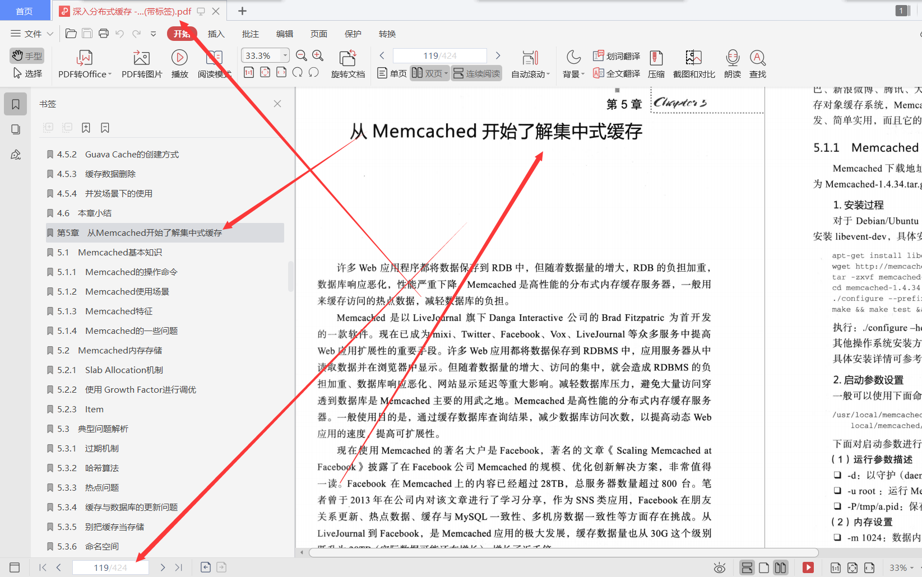This screenshot has width=922, height=577.
Task: Click the 查找 search icon
Action: (758, 63)
